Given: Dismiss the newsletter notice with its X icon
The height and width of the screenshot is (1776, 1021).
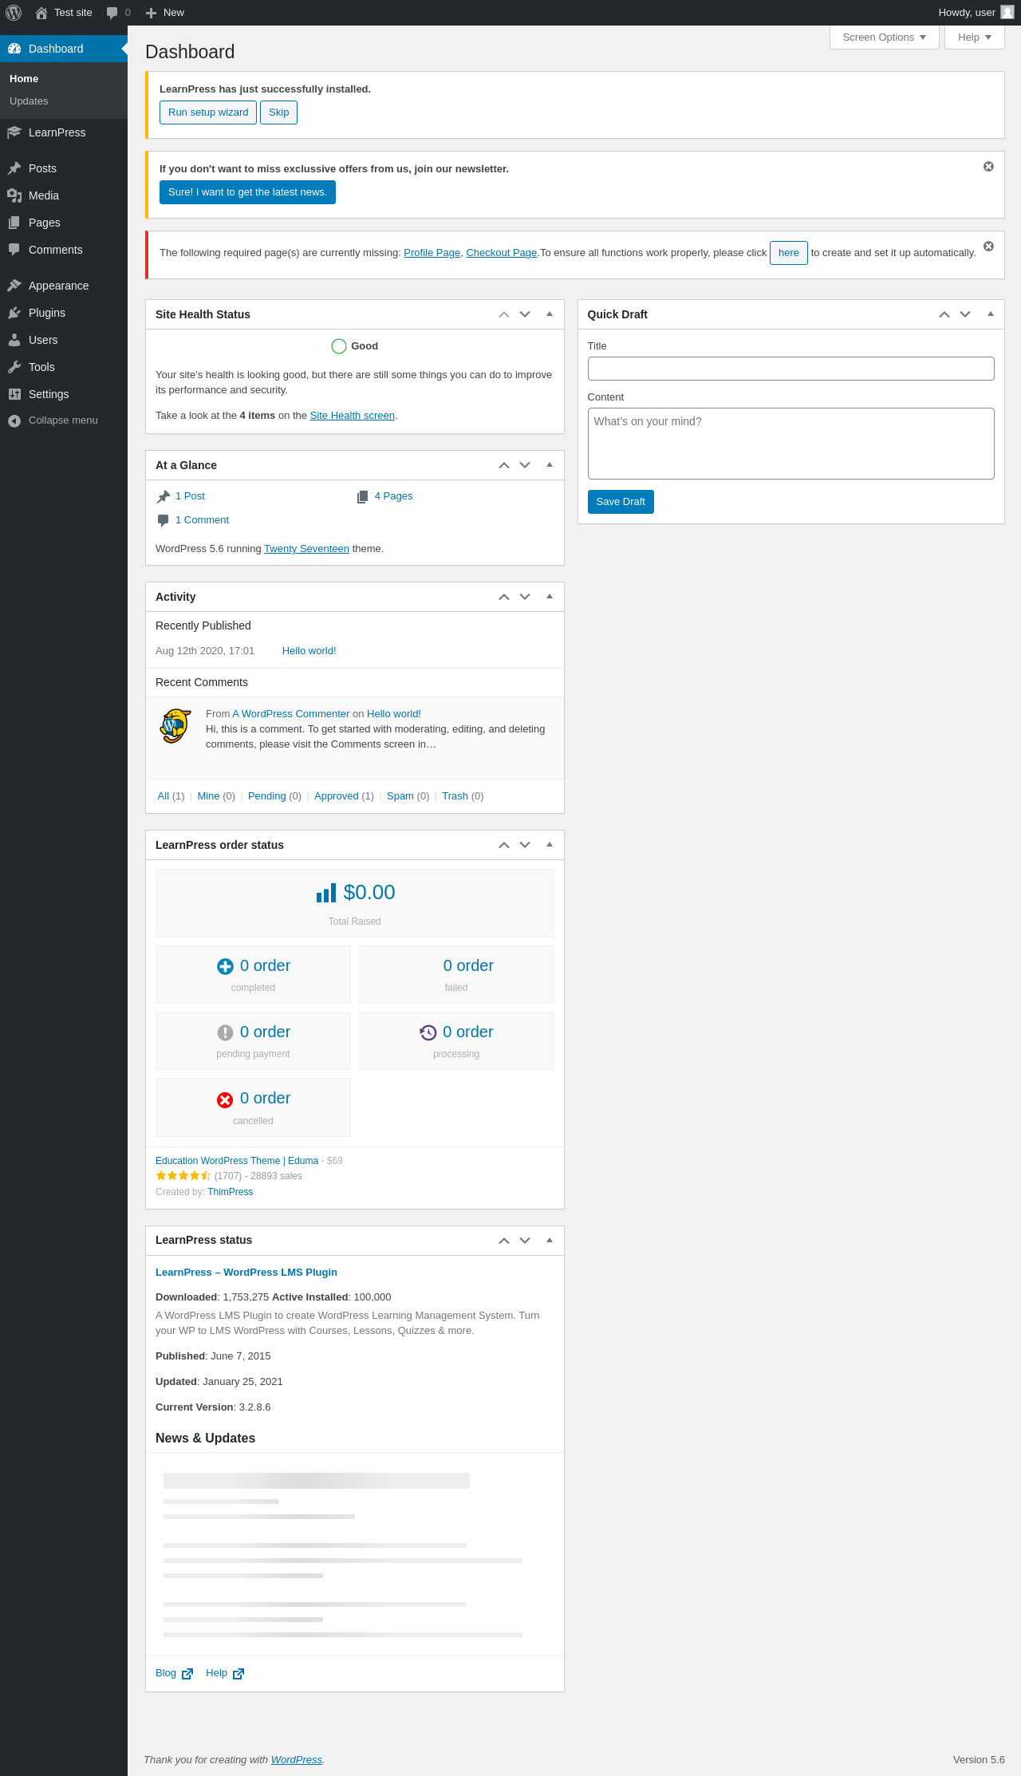Looking at the screenshot, I should pyautogui.click(x=988, y=167).
